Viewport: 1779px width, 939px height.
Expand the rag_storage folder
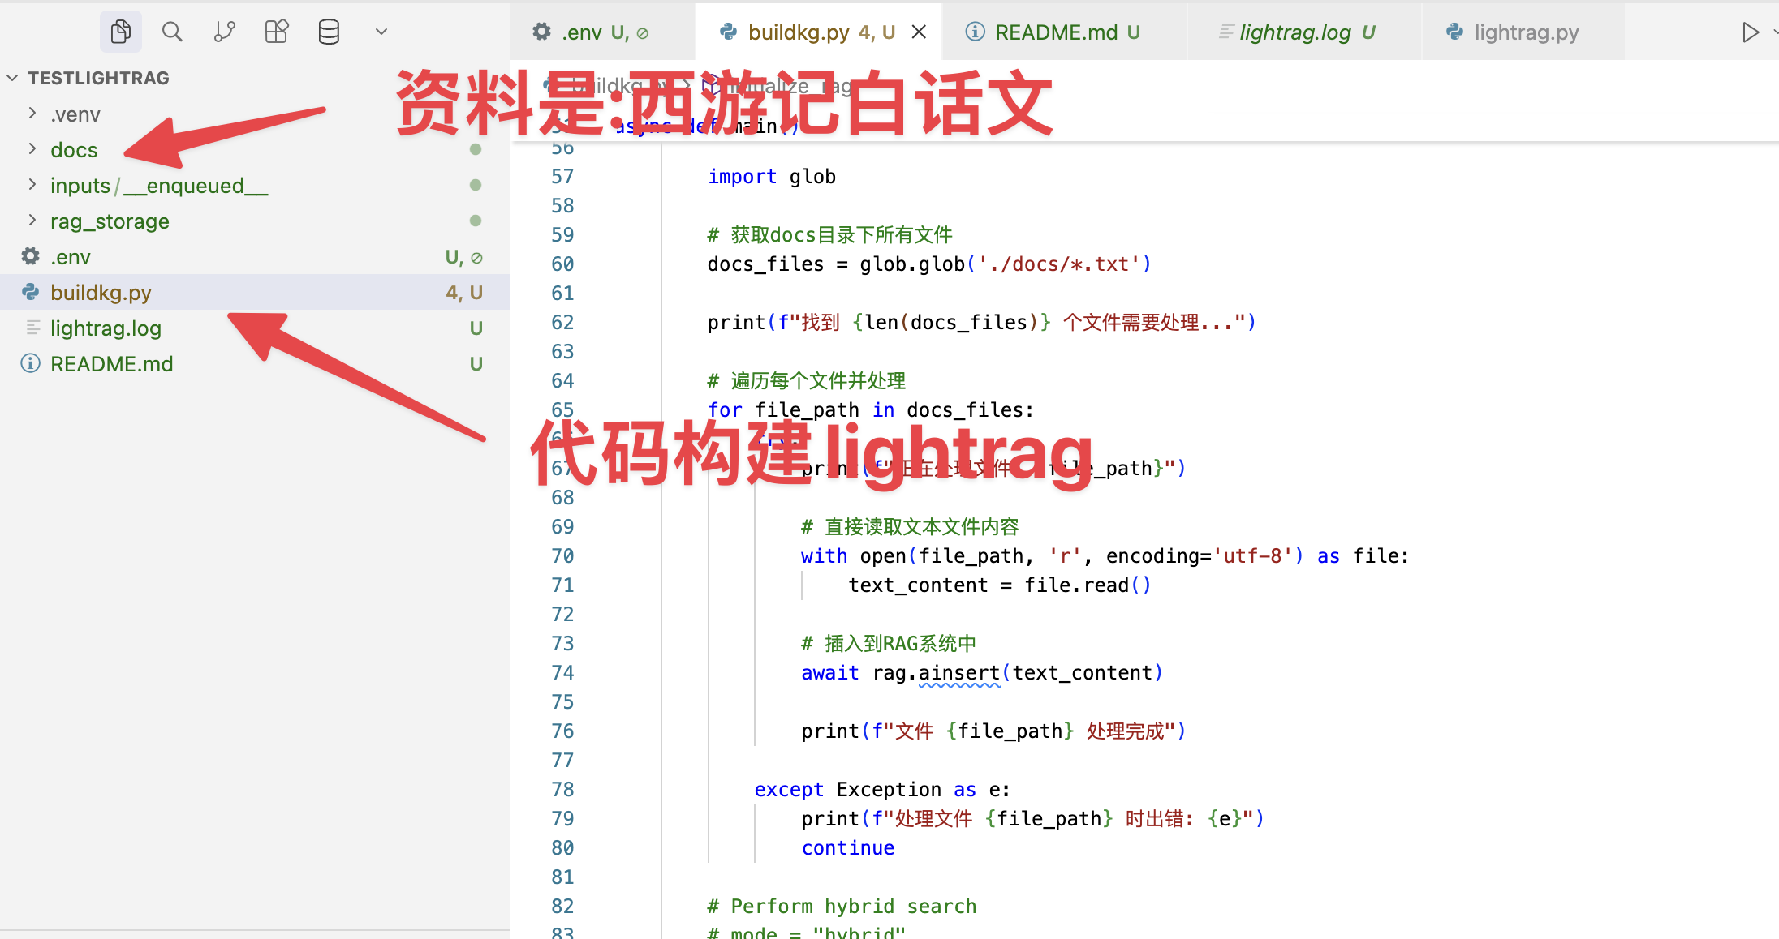(x=110, y=221)
